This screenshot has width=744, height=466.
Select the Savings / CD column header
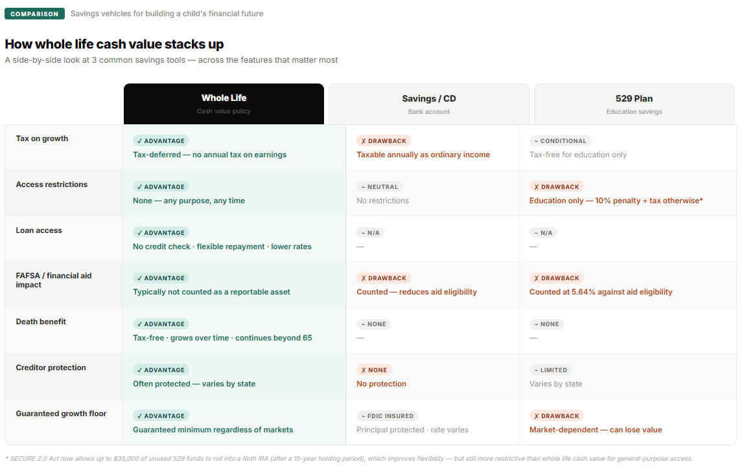[x=429, y=104]
